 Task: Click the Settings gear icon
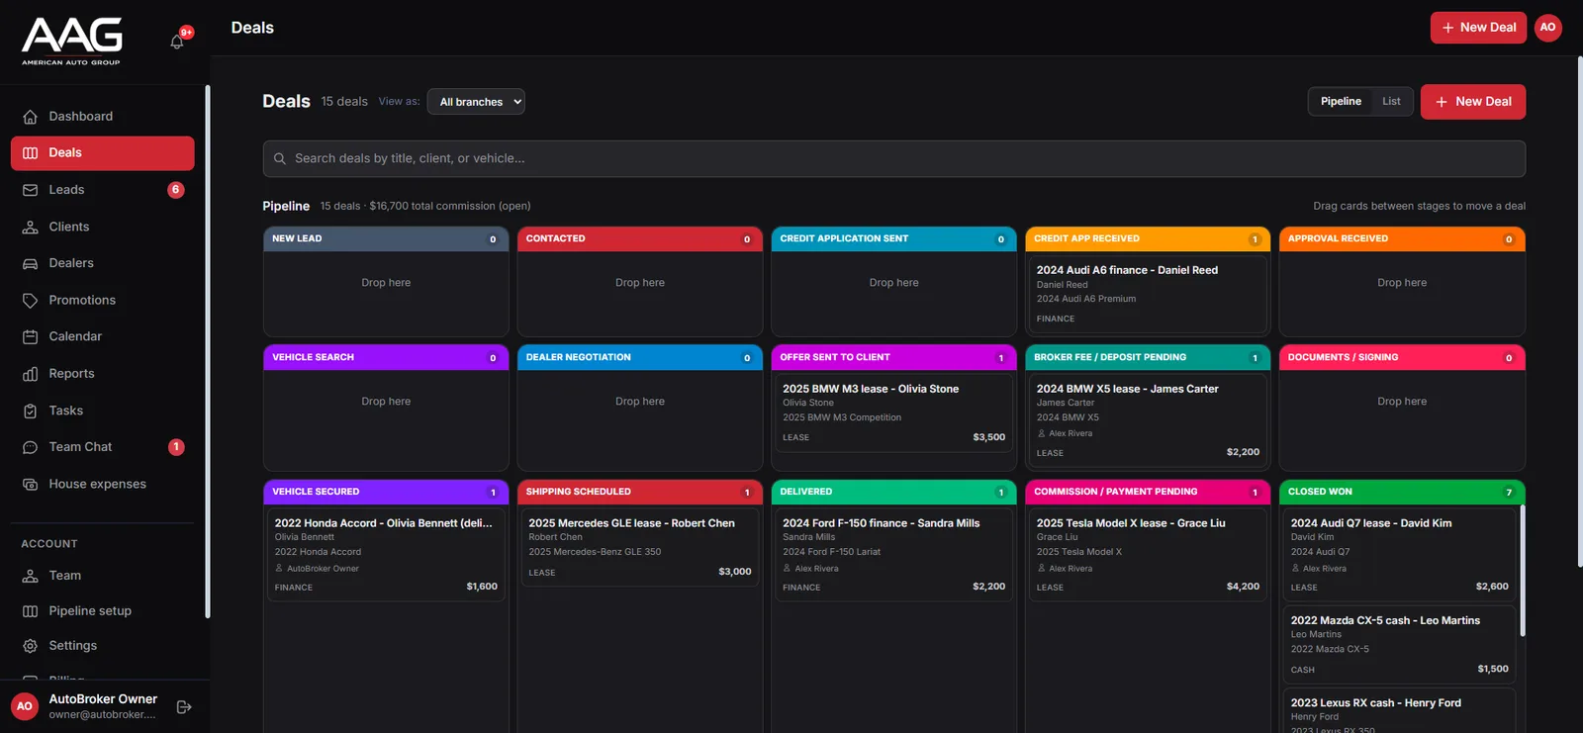click(30, 646)
